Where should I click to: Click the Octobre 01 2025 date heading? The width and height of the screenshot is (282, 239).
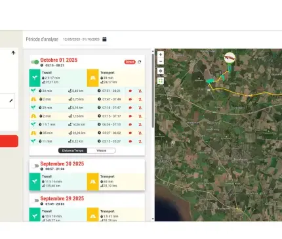[x=59, y=60]
